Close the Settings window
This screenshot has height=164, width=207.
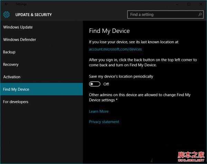pyautogui.click(x=201, y=4)
